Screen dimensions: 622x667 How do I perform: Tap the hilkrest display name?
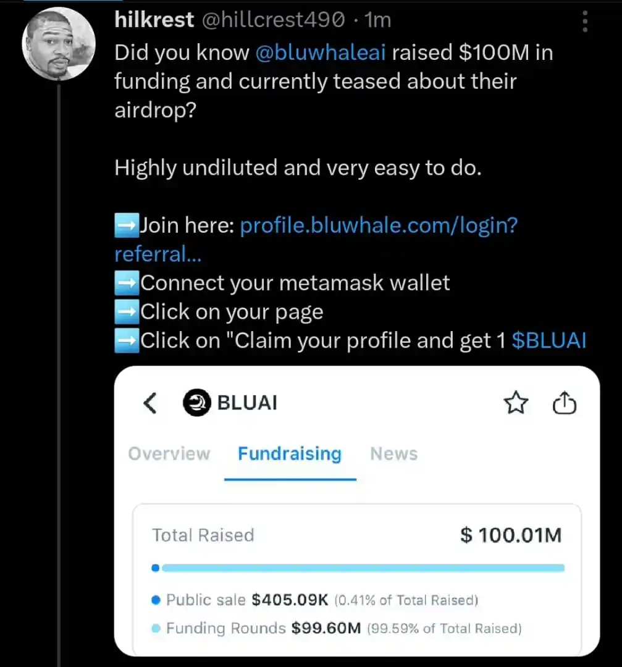tap(154, 20)
